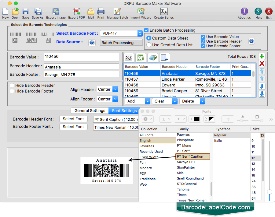Click the document color swatch in Fonts
This screenshot has height=217, width=275.
(210, 119)
